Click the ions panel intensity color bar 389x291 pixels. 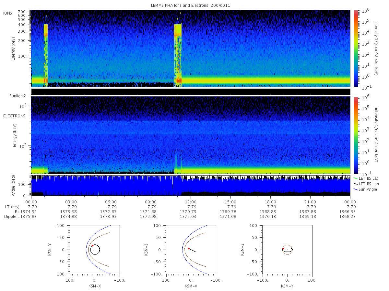[x=356, y=48]
